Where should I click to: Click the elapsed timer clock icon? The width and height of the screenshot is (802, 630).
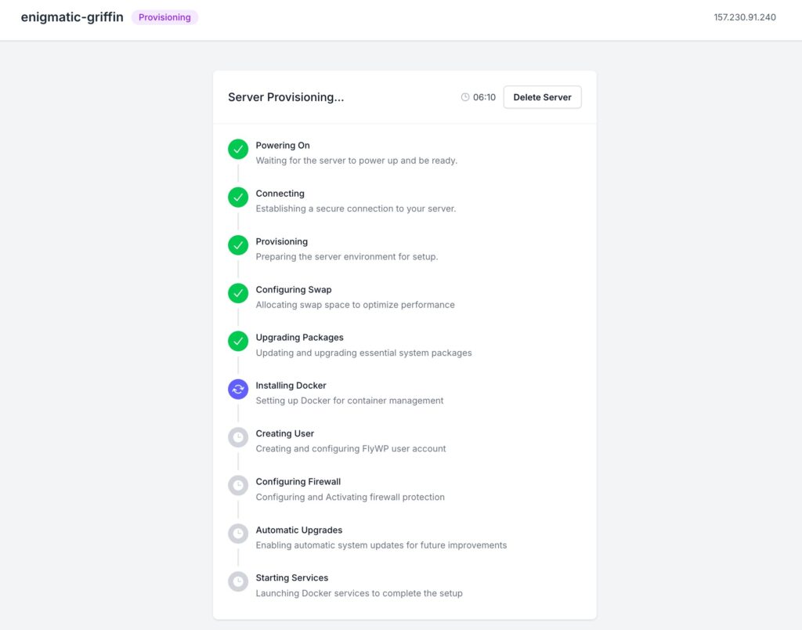click(465, 97)
